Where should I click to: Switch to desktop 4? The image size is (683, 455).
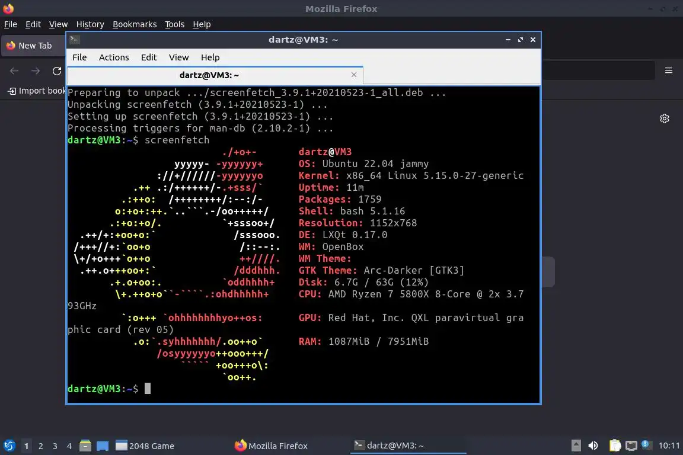(69, 446)
